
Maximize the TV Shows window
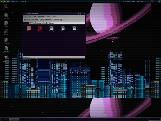point(82,13)
